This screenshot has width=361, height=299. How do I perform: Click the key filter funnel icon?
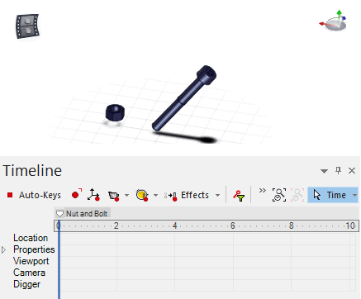pos(239,196)
